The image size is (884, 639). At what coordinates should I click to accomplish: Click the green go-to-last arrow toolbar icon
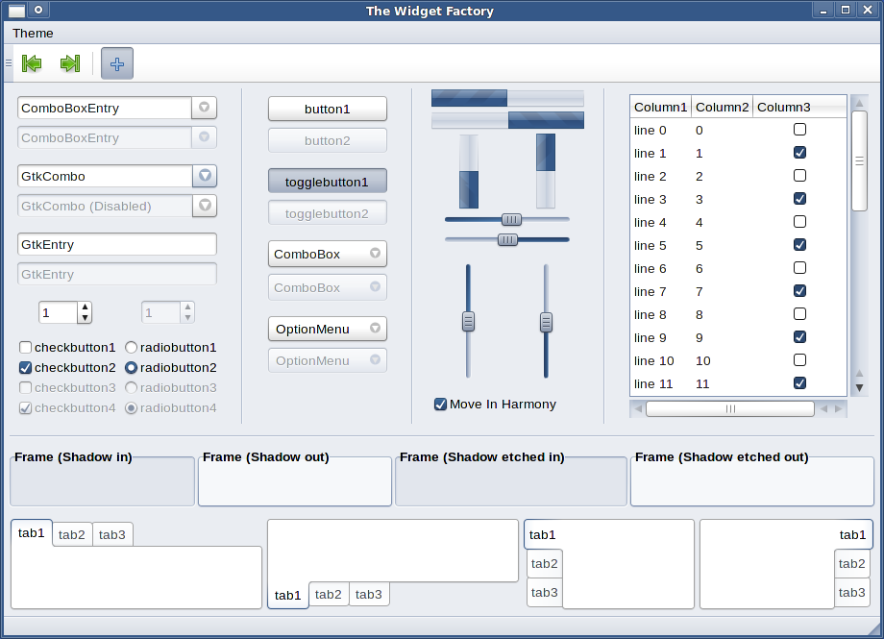pyautogui.click(x=69, y=63)
